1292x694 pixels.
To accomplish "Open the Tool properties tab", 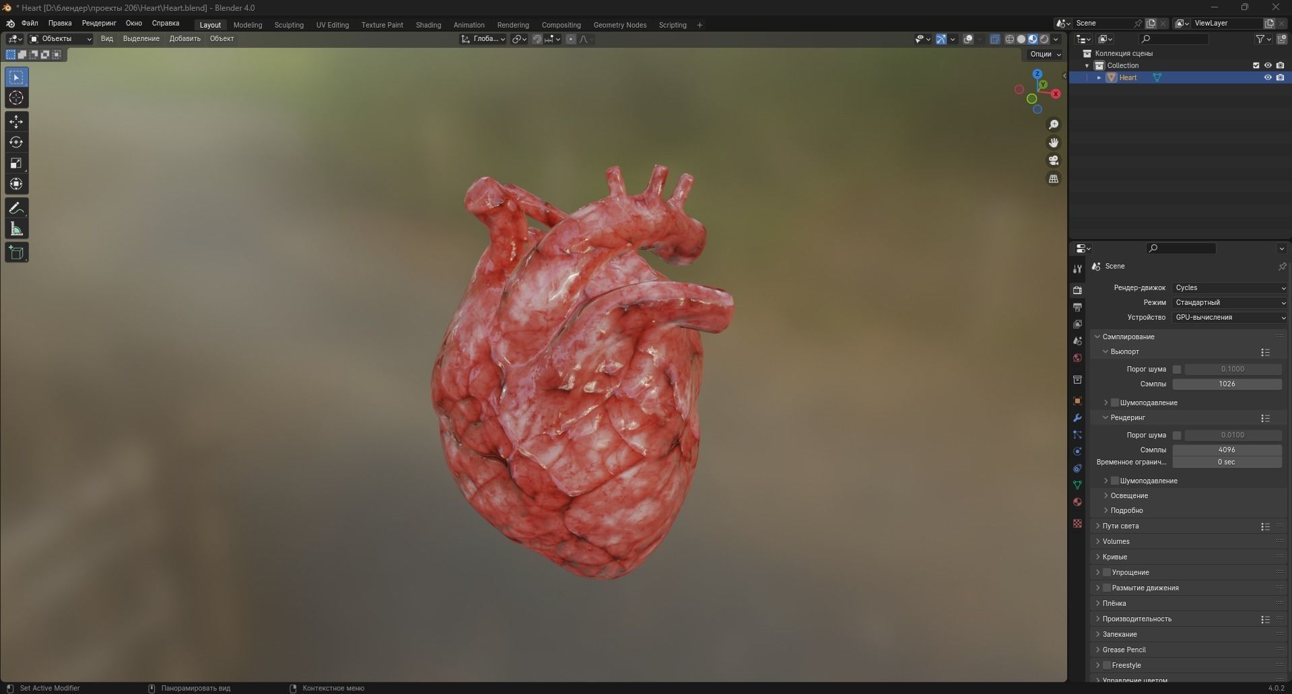I will tap(1077, 269).
